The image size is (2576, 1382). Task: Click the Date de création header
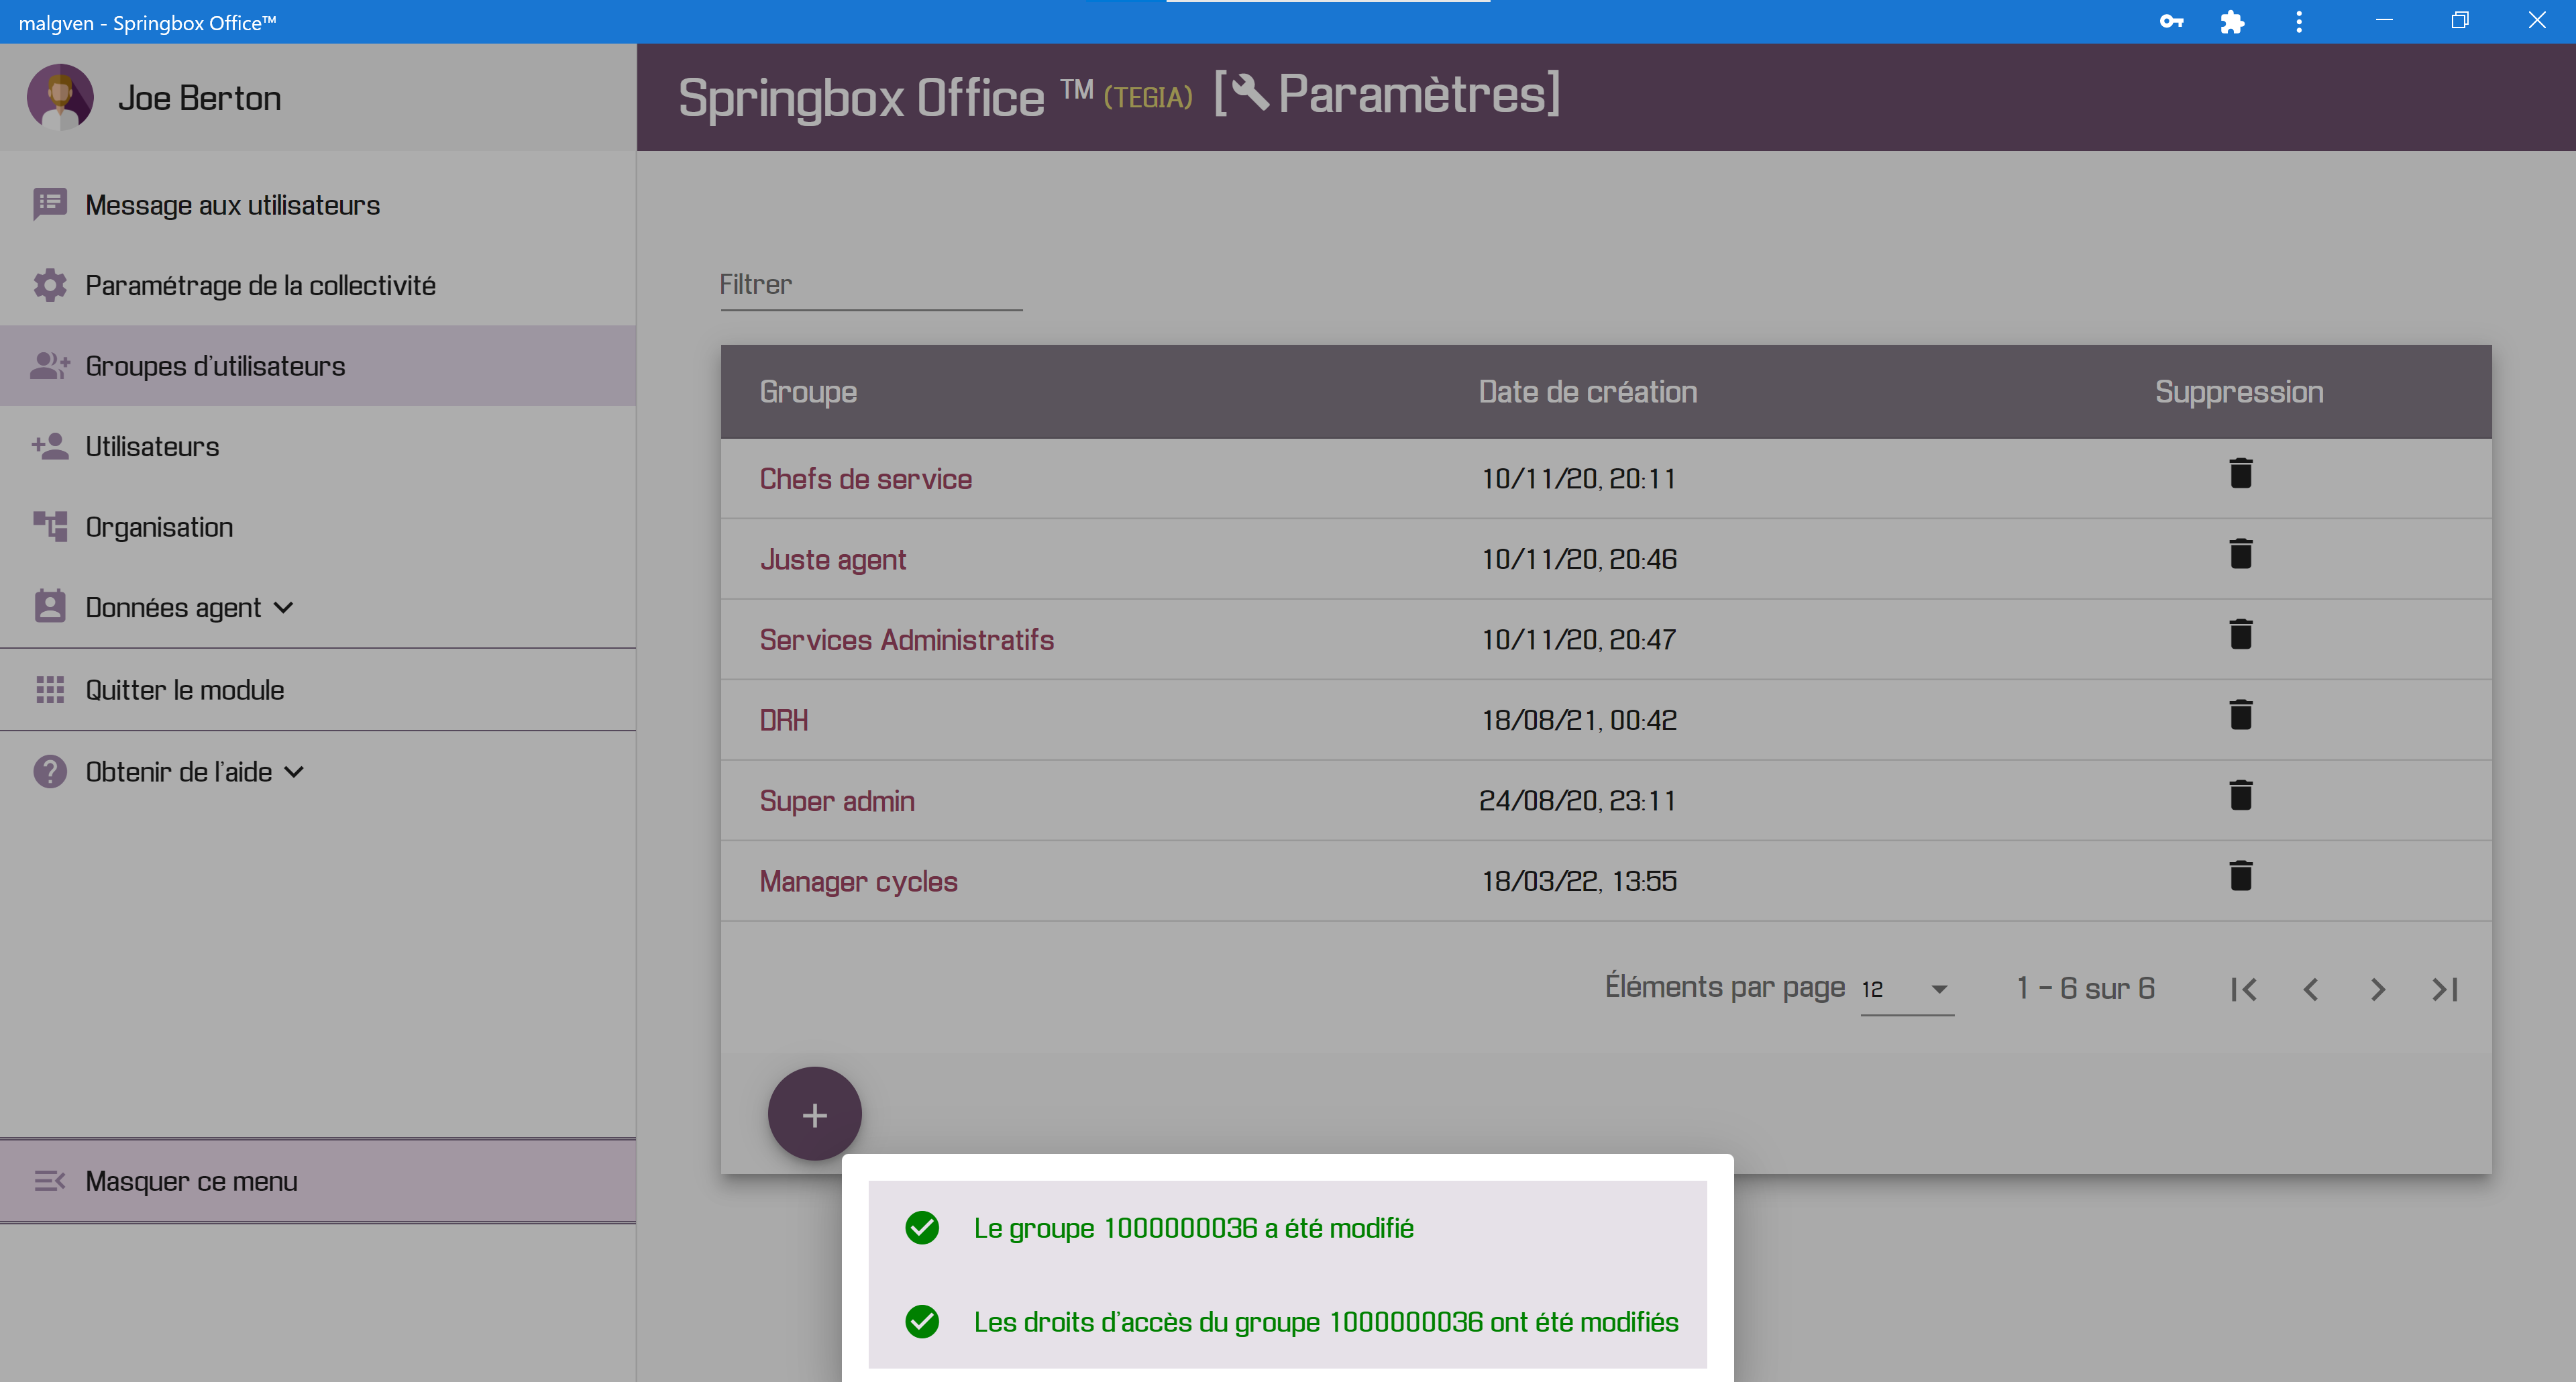1587,391
